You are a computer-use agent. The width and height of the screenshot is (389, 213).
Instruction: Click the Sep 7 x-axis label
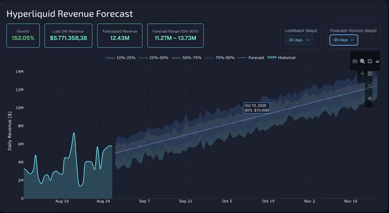[x=145, y=201]
